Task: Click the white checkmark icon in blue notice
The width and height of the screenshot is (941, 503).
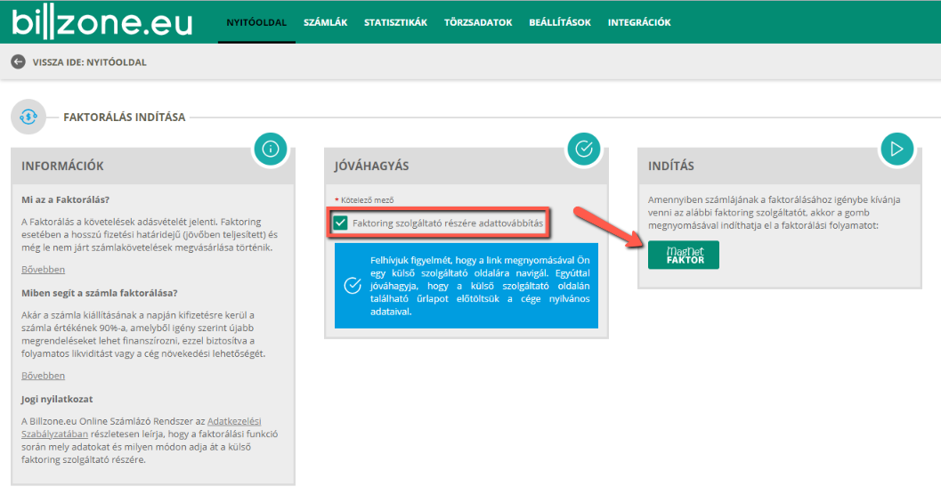Action: pyautogui.click(x=353, y=286)
